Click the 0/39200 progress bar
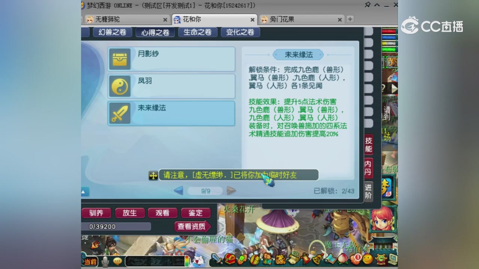Viewport: 479px width, 269px height. point(116,226)
